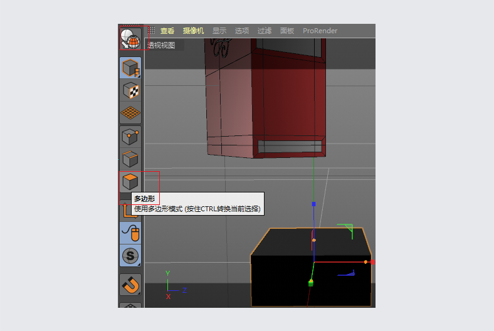Switch to Points mode

pyautogui.click(x=130, y=137)
